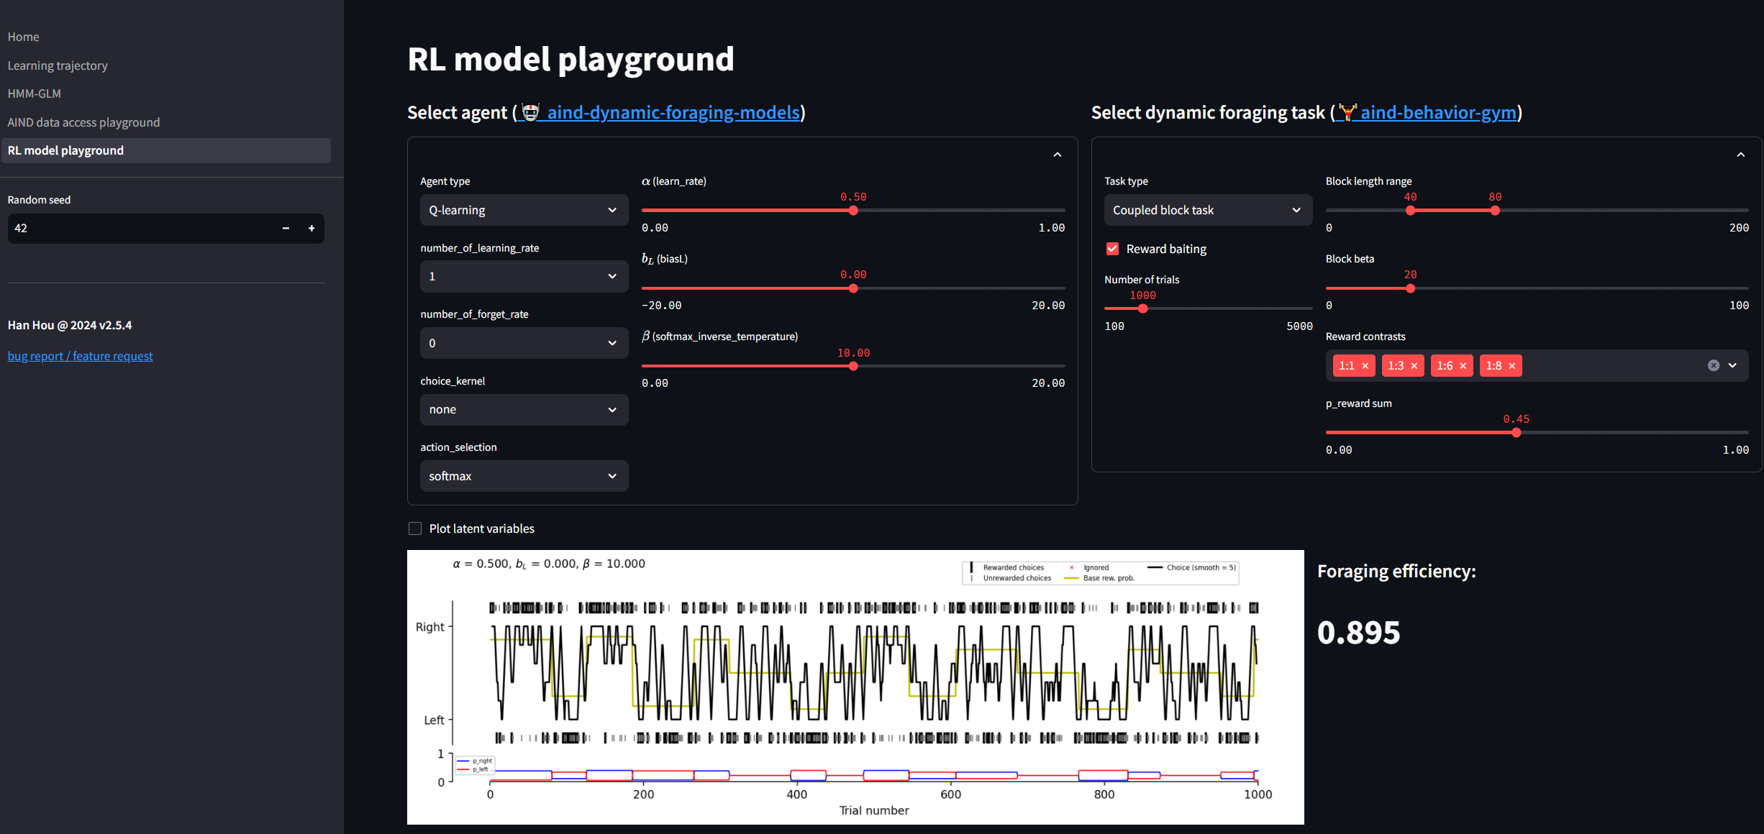This screenshot has height=834, width=1764.
Task: Enable the Plot latent variables checkbox
Action: coord(415,528)
